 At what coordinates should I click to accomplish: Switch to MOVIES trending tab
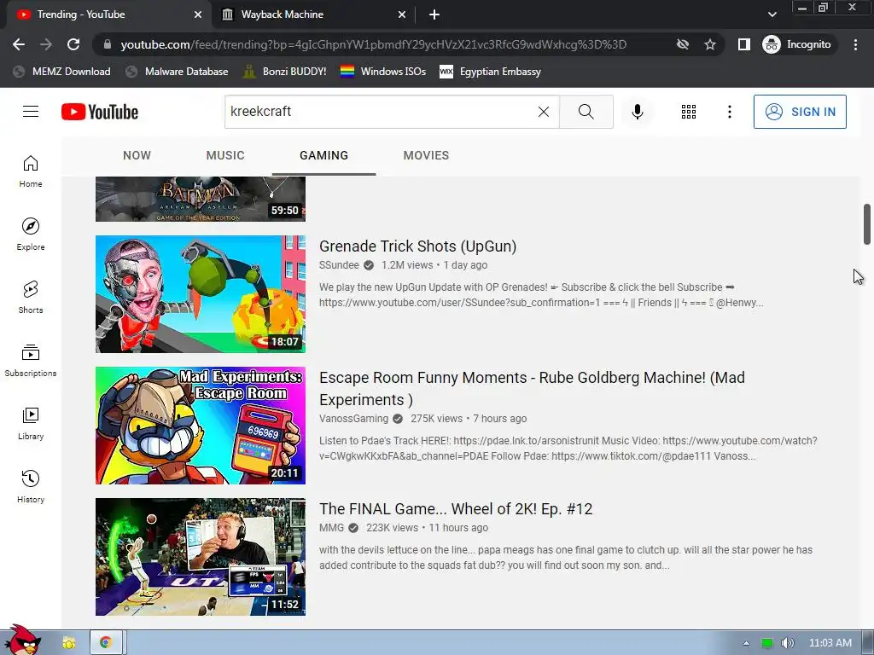426,155
